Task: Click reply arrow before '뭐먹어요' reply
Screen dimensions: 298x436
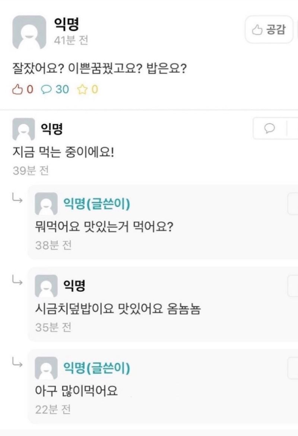Action: (x=17, y=198)
